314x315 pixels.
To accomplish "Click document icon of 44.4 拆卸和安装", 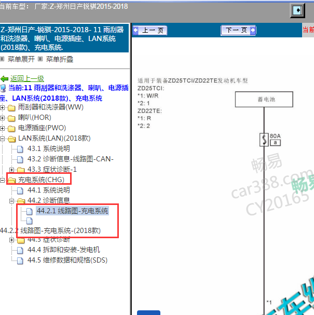I will point(20,251).
